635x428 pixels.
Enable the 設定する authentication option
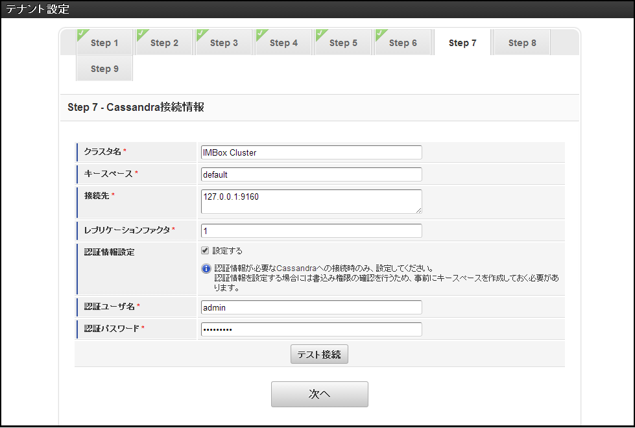[204, 250]
